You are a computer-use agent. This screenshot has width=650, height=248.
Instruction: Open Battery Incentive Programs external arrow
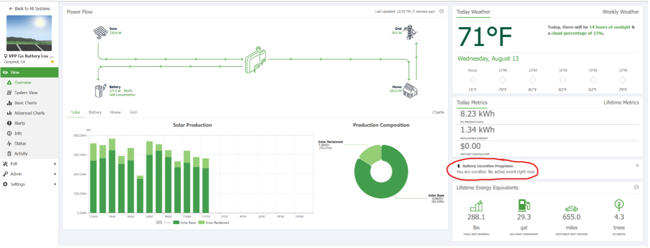(636, 166)
